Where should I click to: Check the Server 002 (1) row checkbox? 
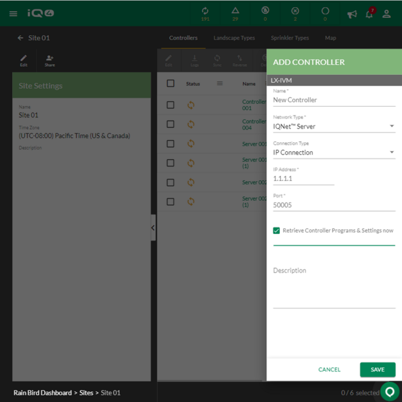point(171,202)
